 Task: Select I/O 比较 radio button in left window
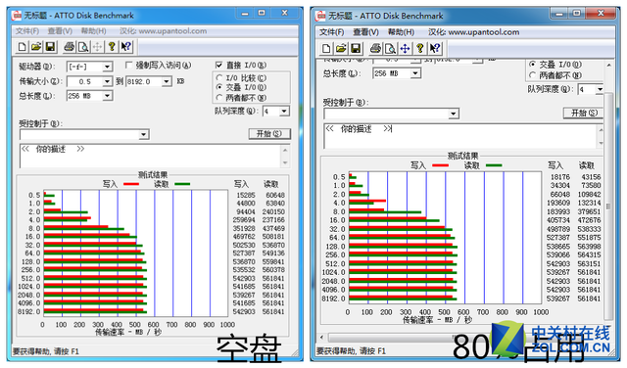click(x=219, y=77)
